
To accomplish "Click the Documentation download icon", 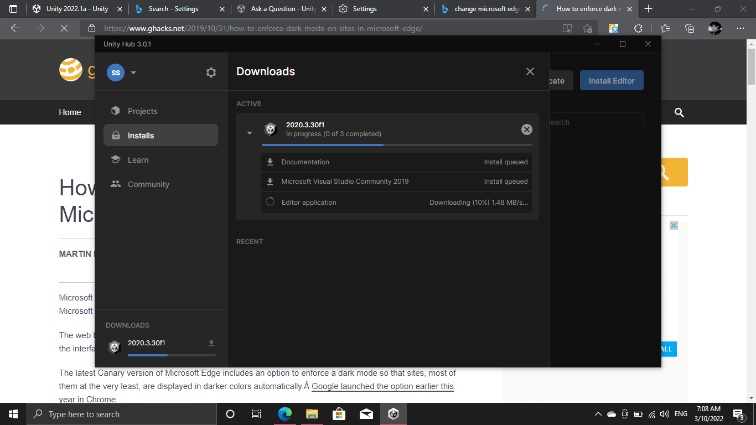I will click(x=270, y=162).
